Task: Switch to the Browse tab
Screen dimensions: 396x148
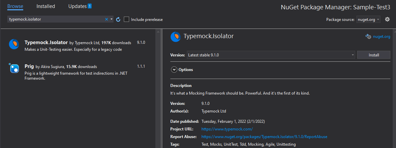Action: tap(15, 6)
